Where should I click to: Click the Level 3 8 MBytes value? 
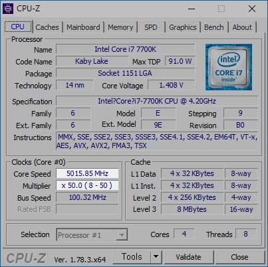192,209
